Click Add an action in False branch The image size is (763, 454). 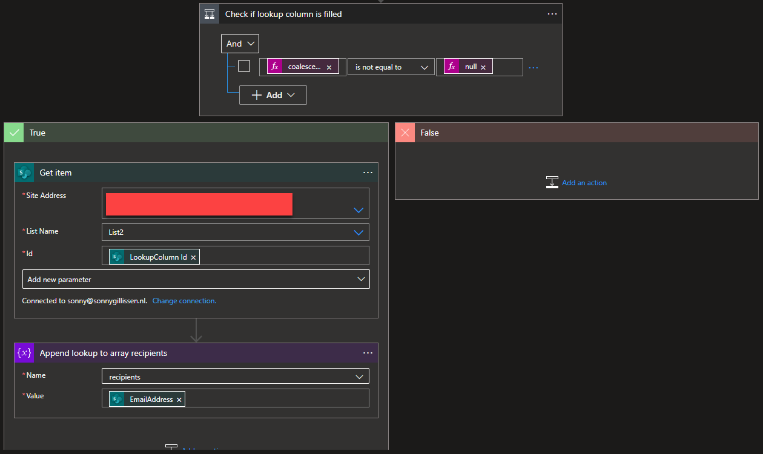pyautogui.click(x=584, y=182)
